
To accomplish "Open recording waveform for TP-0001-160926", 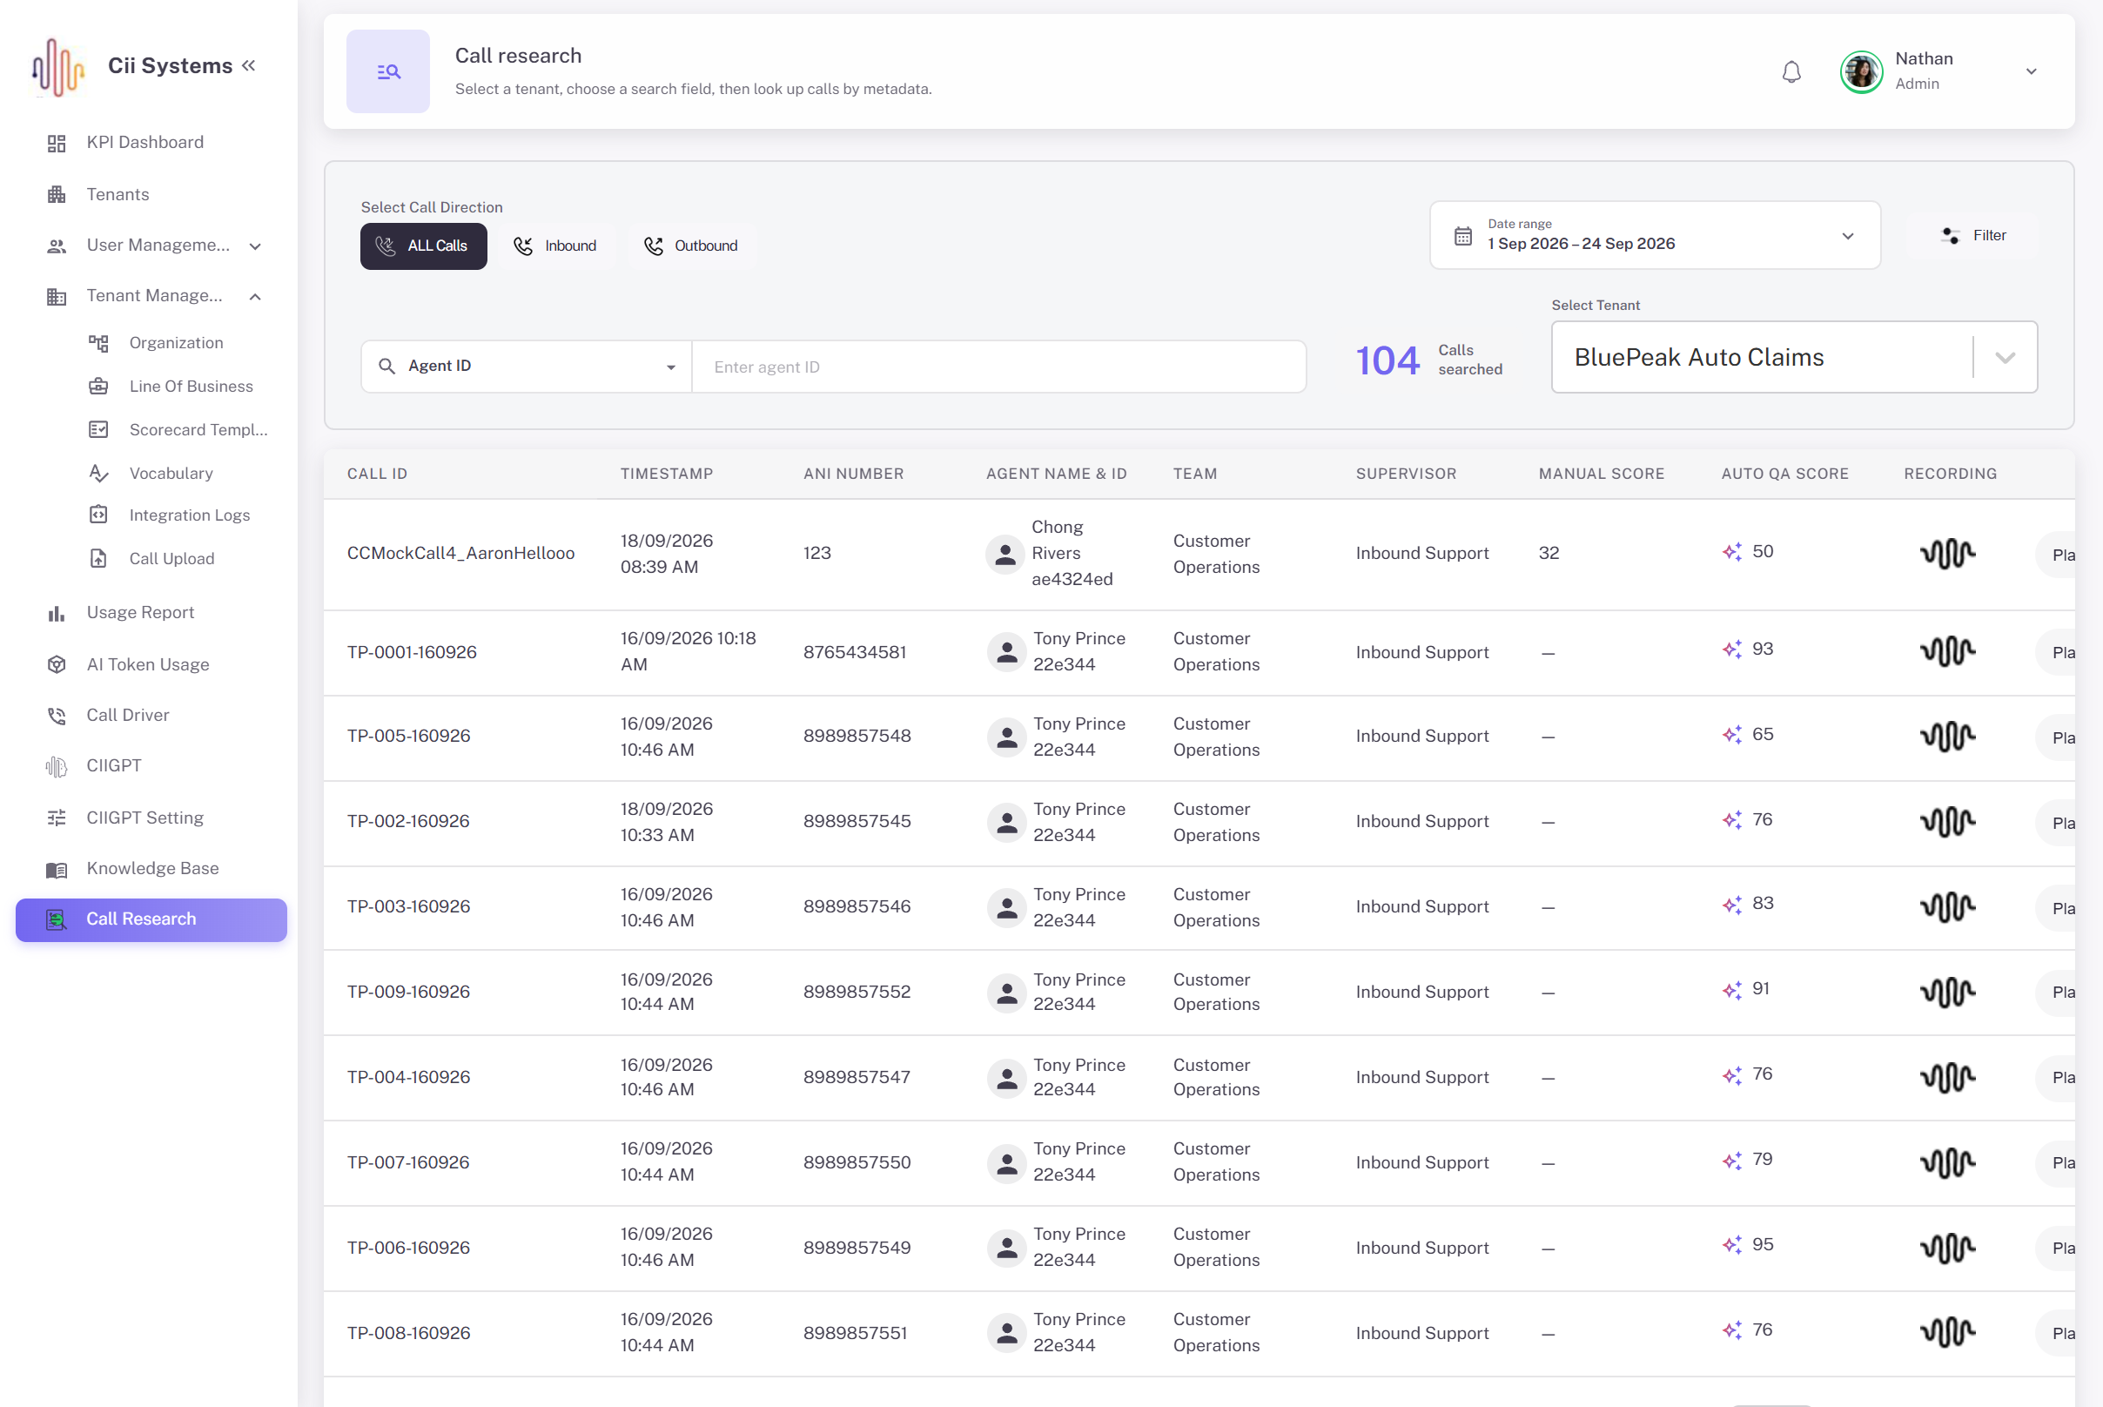I will [x=1947, y=651].
